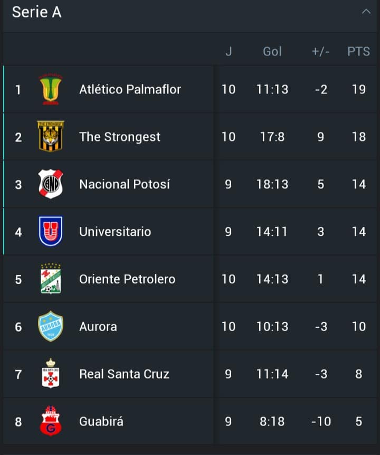Click the Serie A league title
The width and height of the screenshot is (380, 455).
pyautogui.click(x=36, y=12)
